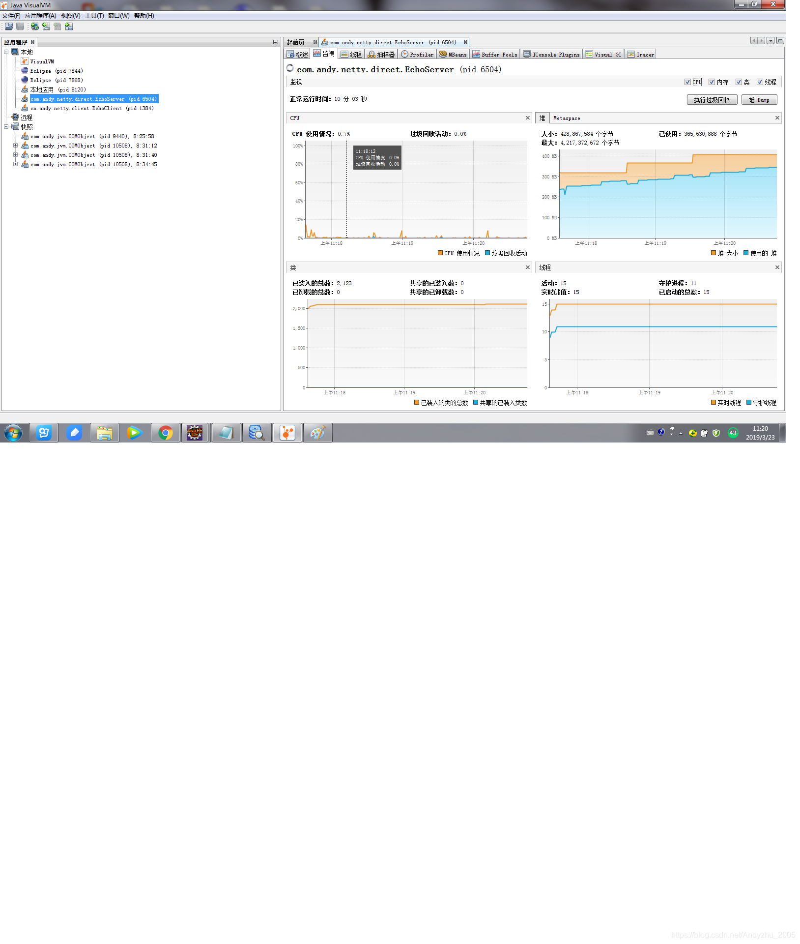Close the 应用程序 panel tab
Viewport: 800px width, 944px height.
[32, 42]
